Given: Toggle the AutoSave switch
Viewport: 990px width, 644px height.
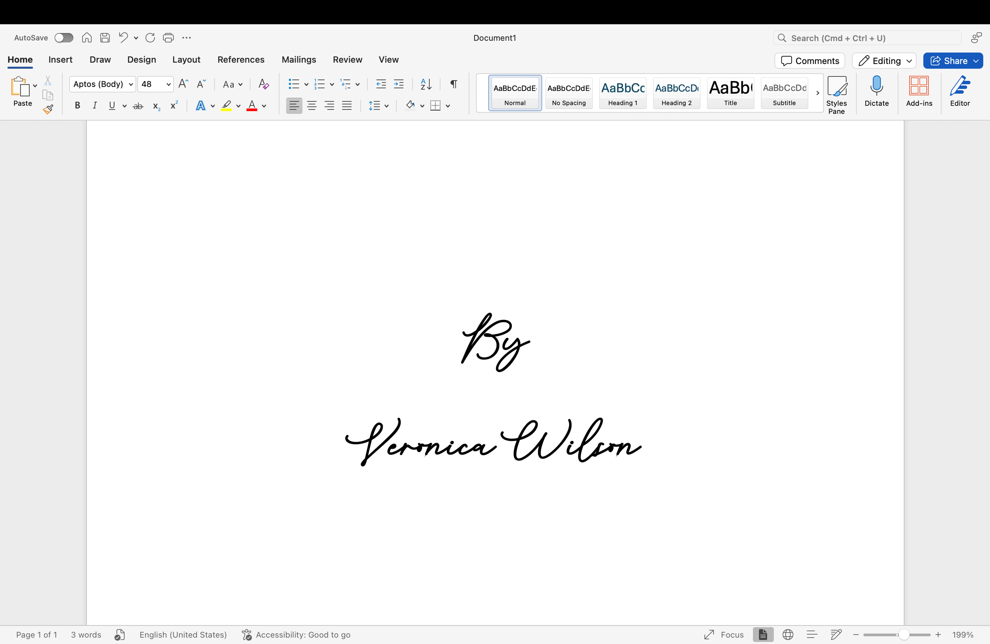Looking at the screenshot, I should pyautogui.click(x=64, y=38).
